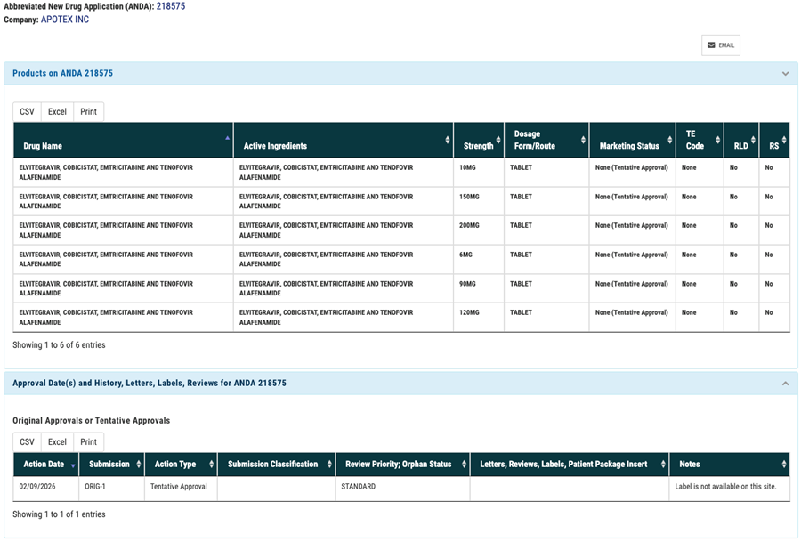Collapse the Approval Dates and History panel
The image size is (801, 542).
tap(785, 384)
